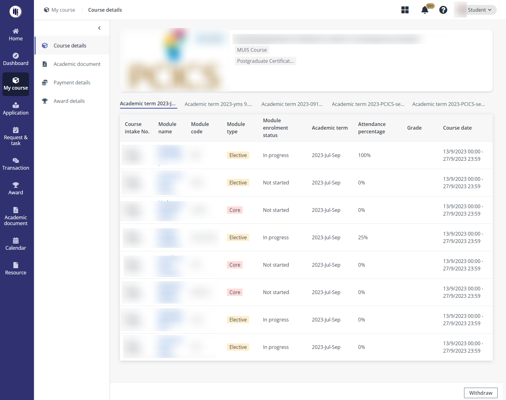
Task: Click the Payment details coins icon
Action: pos(45,83)
